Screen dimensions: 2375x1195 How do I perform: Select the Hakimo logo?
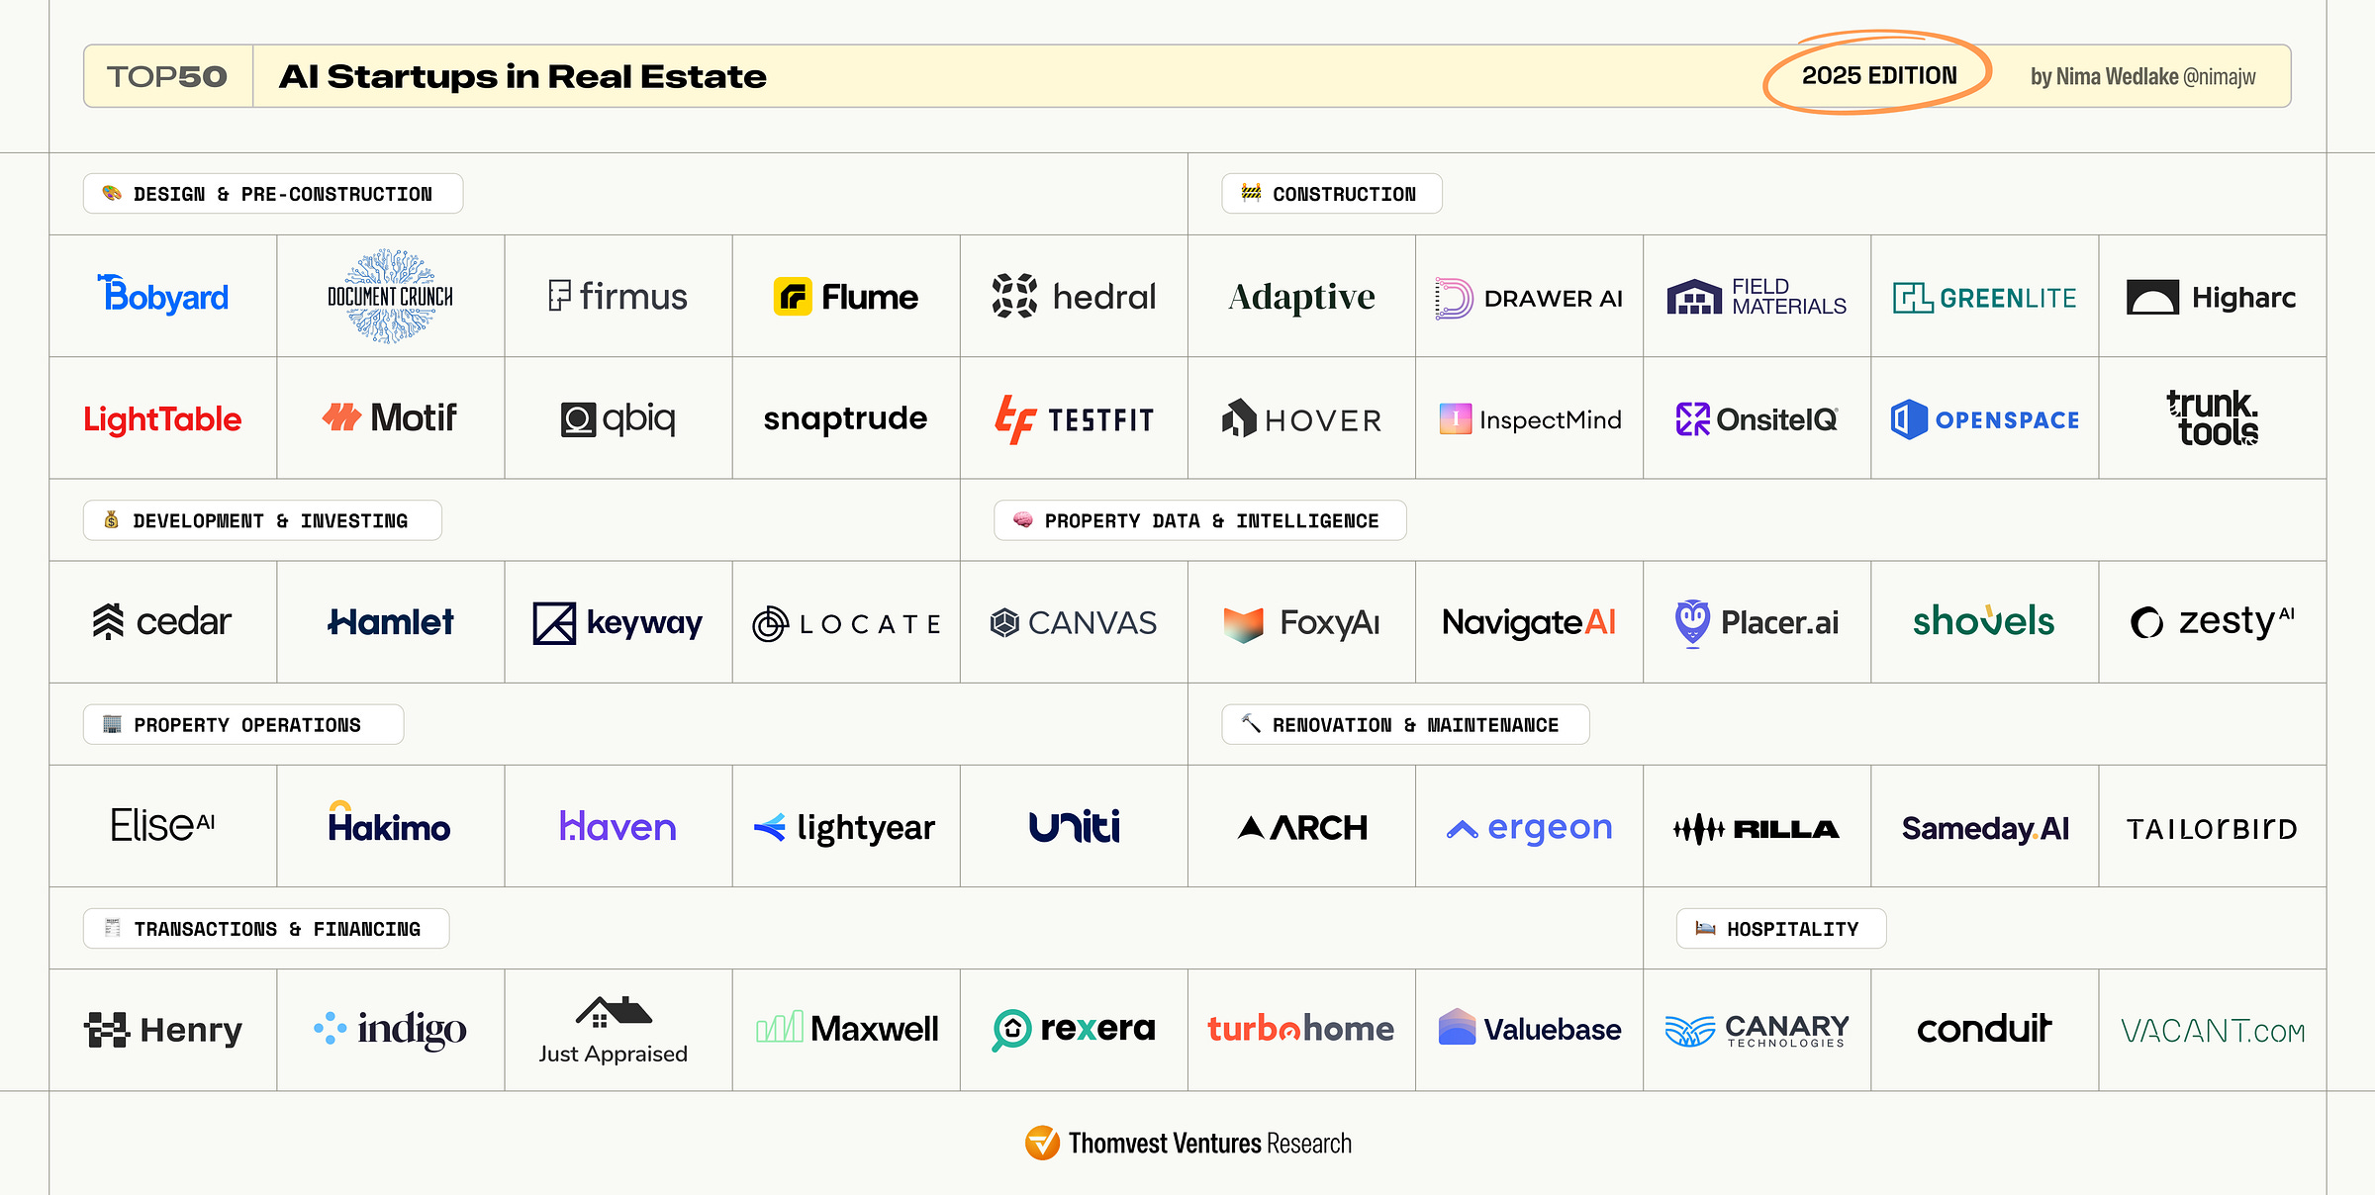(x=389, y=823)
